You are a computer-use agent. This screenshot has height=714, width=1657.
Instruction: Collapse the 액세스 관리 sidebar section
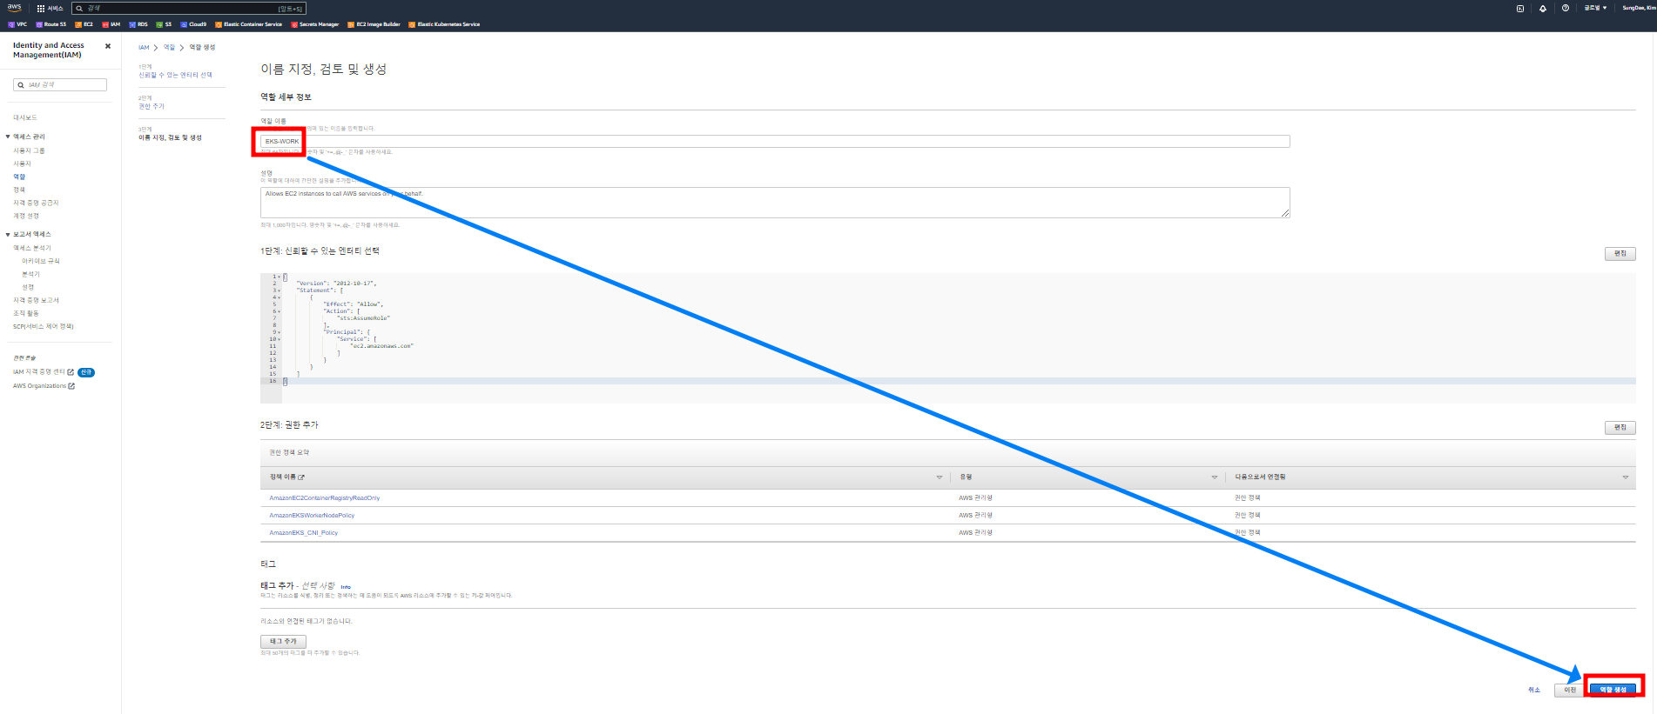[8, 137]
